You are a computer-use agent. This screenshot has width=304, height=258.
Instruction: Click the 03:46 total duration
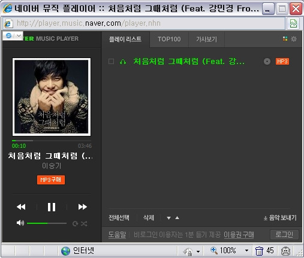(x=85, y=146)
